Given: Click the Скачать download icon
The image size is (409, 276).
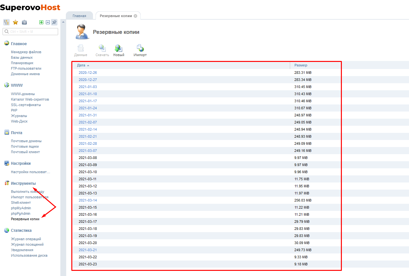Looking at the screenshot, I should 102,51.
